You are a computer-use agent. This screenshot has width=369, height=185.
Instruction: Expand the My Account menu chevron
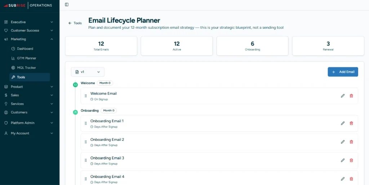pyautogui.click(x=52, y=133)
